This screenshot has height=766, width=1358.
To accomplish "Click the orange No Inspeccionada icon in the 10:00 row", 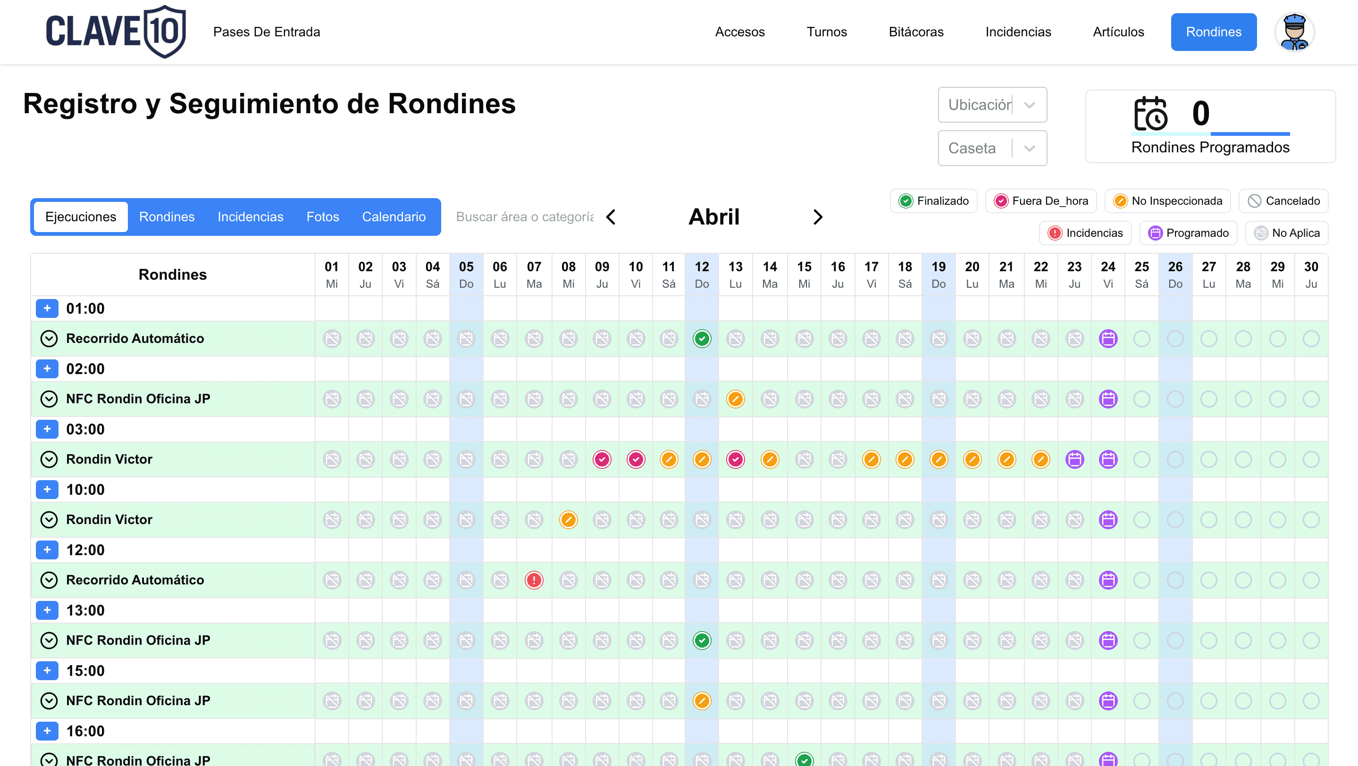I will 568,520.
